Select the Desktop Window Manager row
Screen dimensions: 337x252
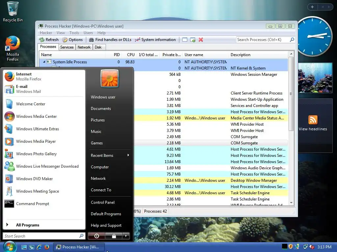(211, 180)
